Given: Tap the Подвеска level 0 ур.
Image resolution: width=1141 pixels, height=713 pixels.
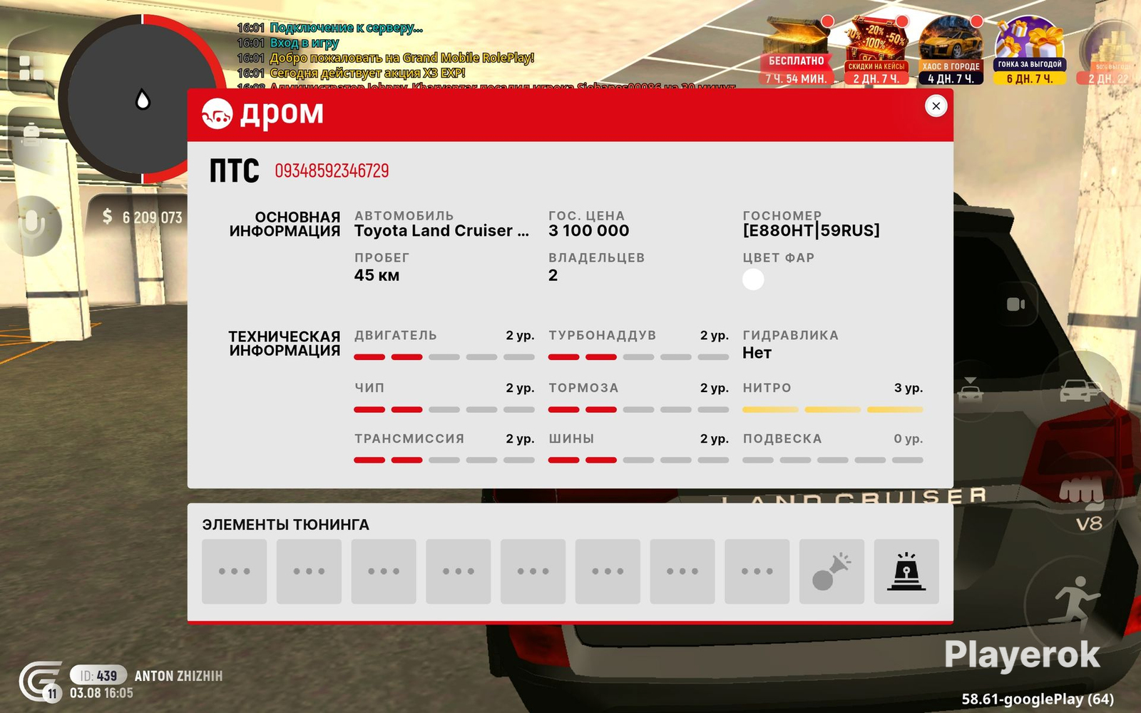Looking at the screenshot, I should pos(909,439).
